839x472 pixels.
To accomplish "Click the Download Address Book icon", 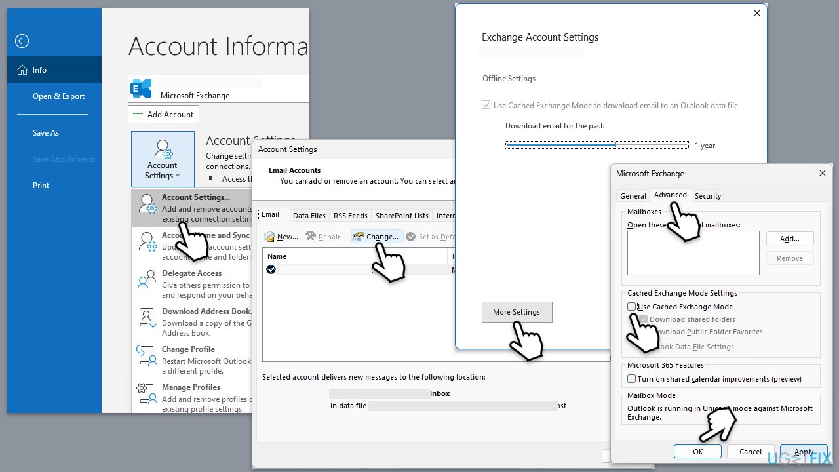I will pyautogui.click(x=147, y=318).
